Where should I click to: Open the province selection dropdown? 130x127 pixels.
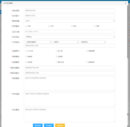click(x=38, y=42)
